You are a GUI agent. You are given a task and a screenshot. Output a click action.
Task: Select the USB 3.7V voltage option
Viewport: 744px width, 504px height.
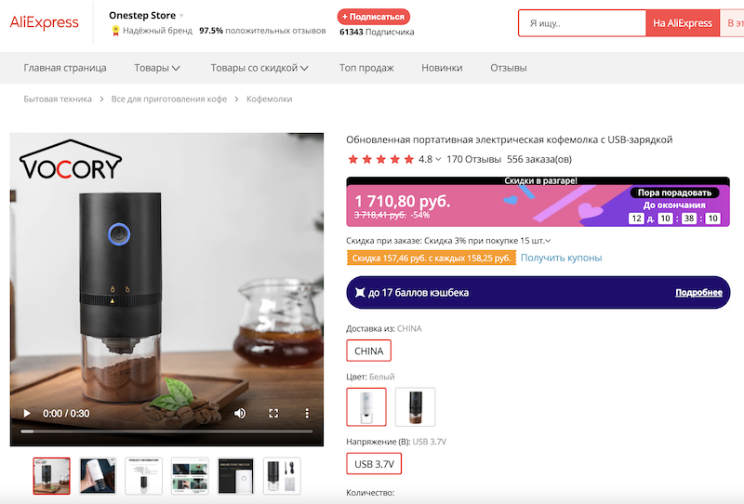click(374, 463)
